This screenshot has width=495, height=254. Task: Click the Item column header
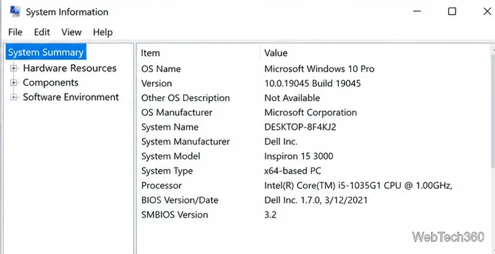point(150,53)
